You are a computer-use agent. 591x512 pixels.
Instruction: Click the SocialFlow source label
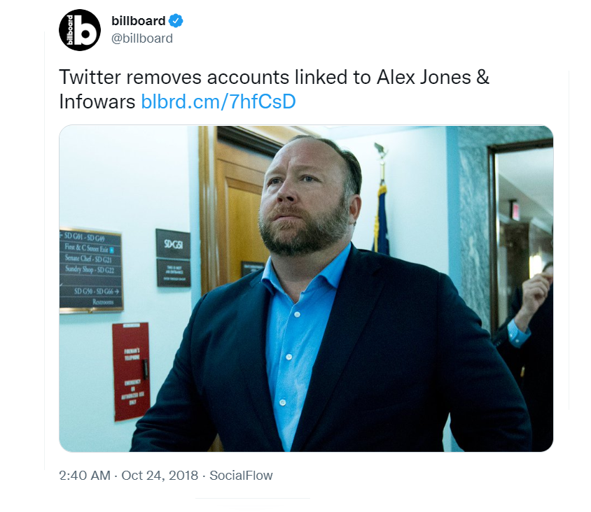(x=241, y=475)
